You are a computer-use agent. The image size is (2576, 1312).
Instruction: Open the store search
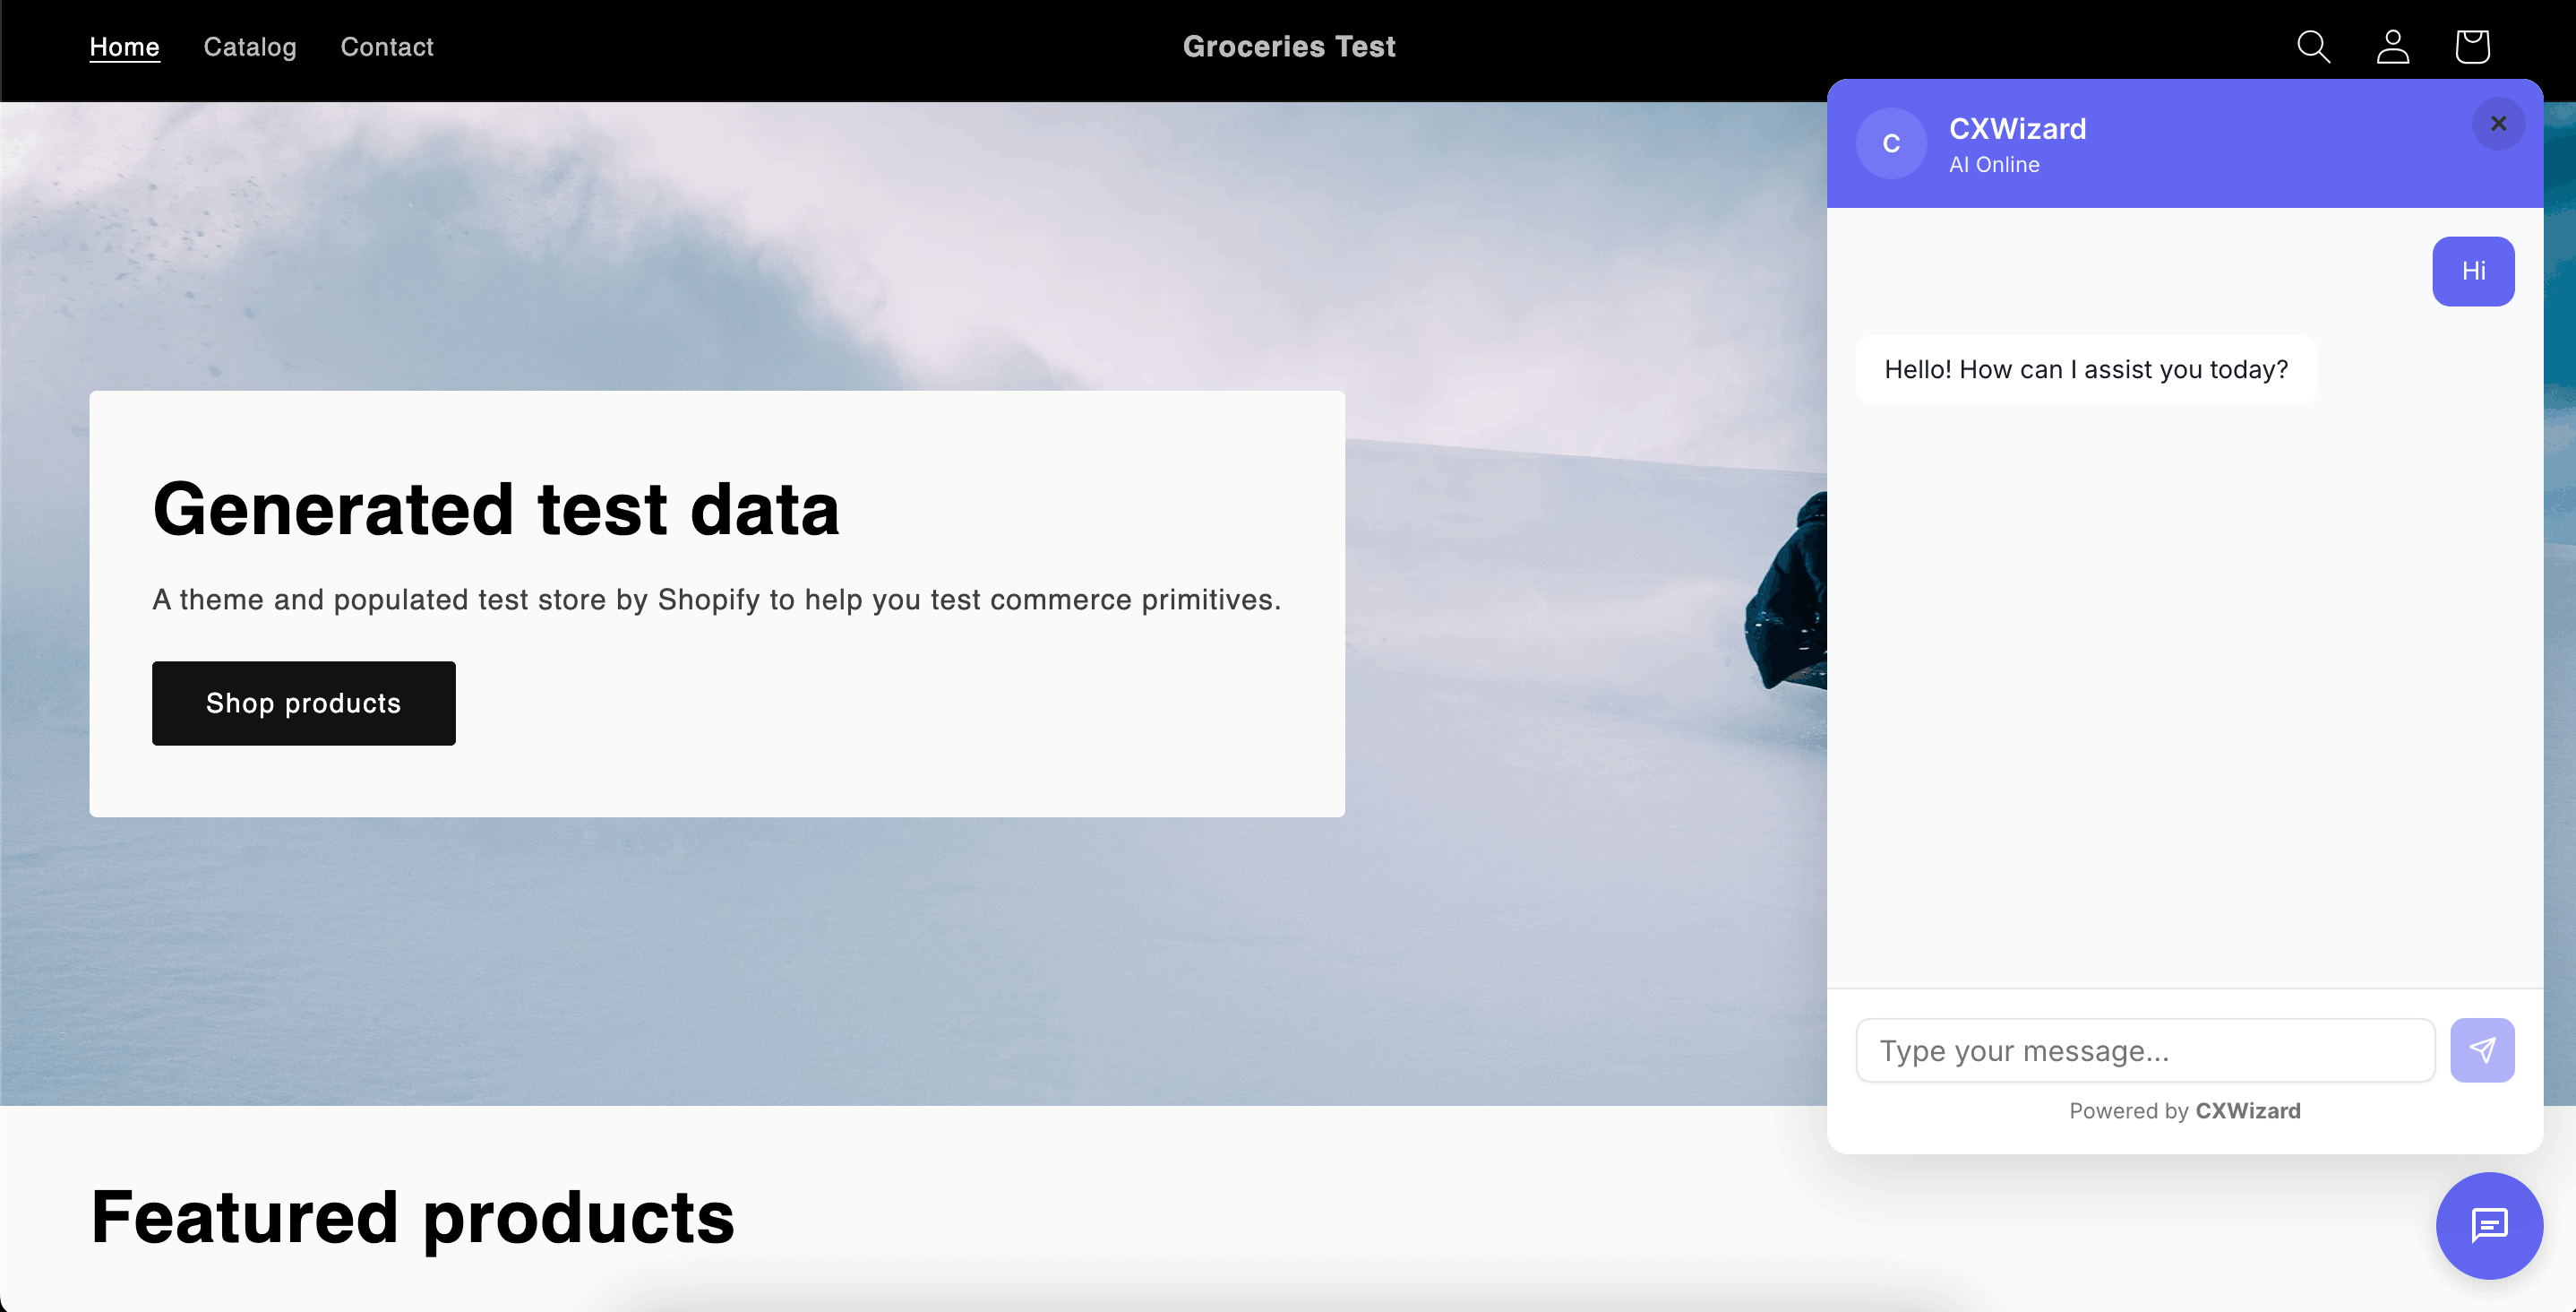(x=2314, y=46)
